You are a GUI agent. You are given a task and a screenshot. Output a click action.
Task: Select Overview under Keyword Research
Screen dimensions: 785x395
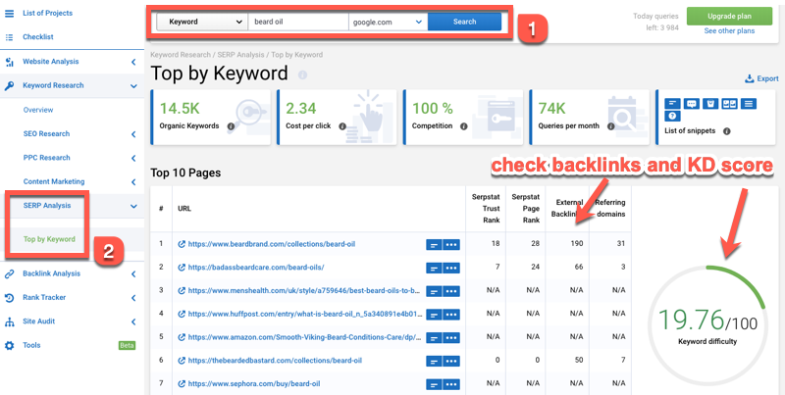point(38,110)
